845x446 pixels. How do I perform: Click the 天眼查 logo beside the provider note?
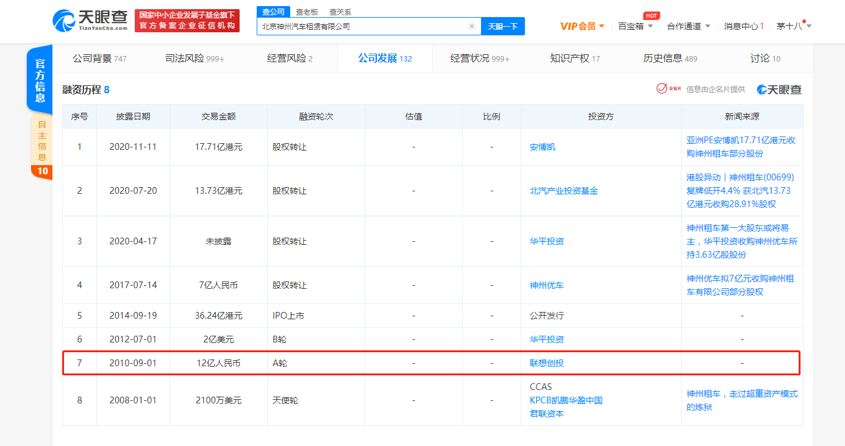click(779, 90)
